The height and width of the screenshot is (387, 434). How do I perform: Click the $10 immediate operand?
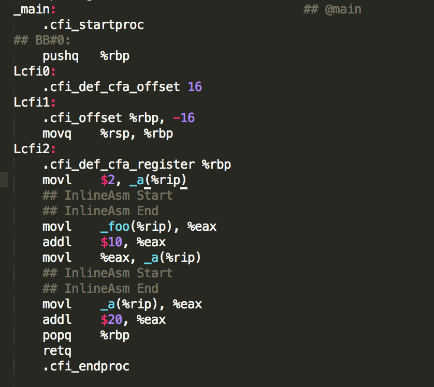(x=111, y=242)
